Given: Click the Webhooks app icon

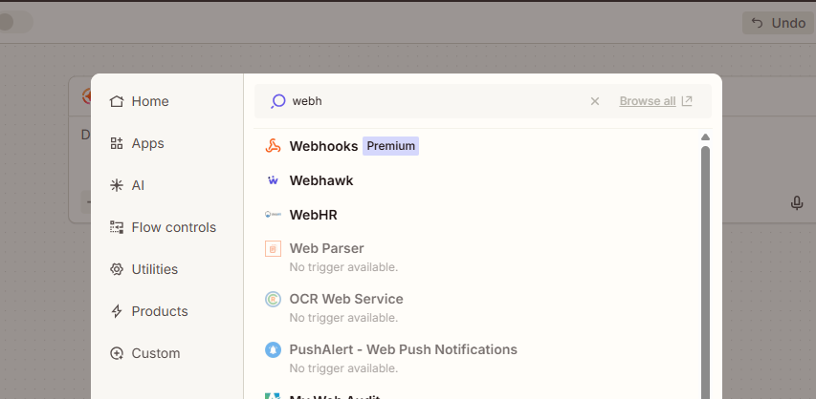Looking at the screenshot, I should pos(273,146).
